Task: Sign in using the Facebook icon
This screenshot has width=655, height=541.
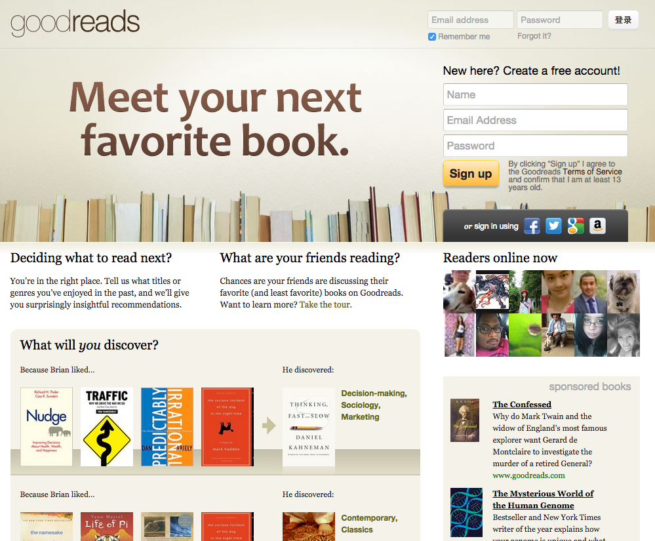Action: pos(532,226)
